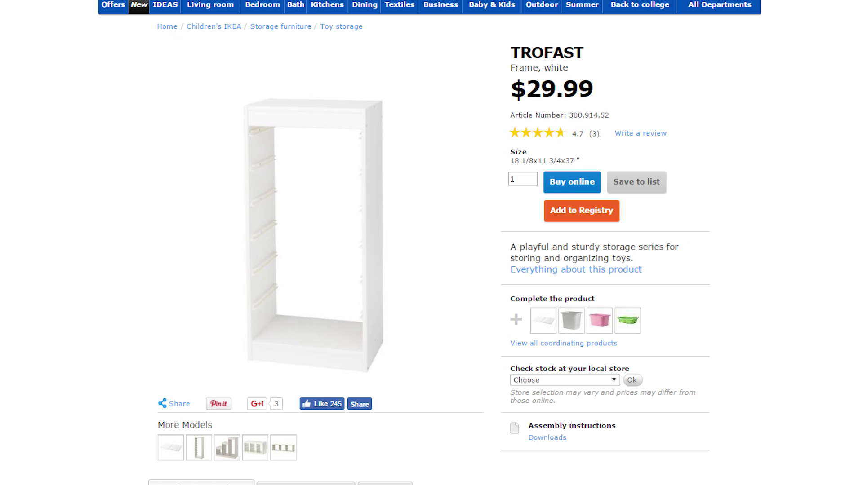Click the star rating
The height and width of the screenshot is (485, 863).
tap(537, 133)
